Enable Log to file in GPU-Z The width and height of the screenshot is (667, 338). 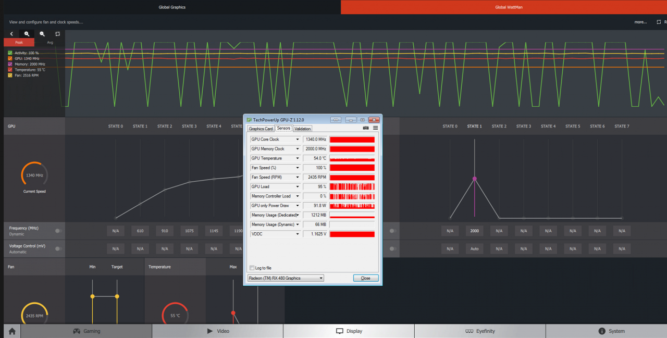pyautogui.click(x=253, y=268)
